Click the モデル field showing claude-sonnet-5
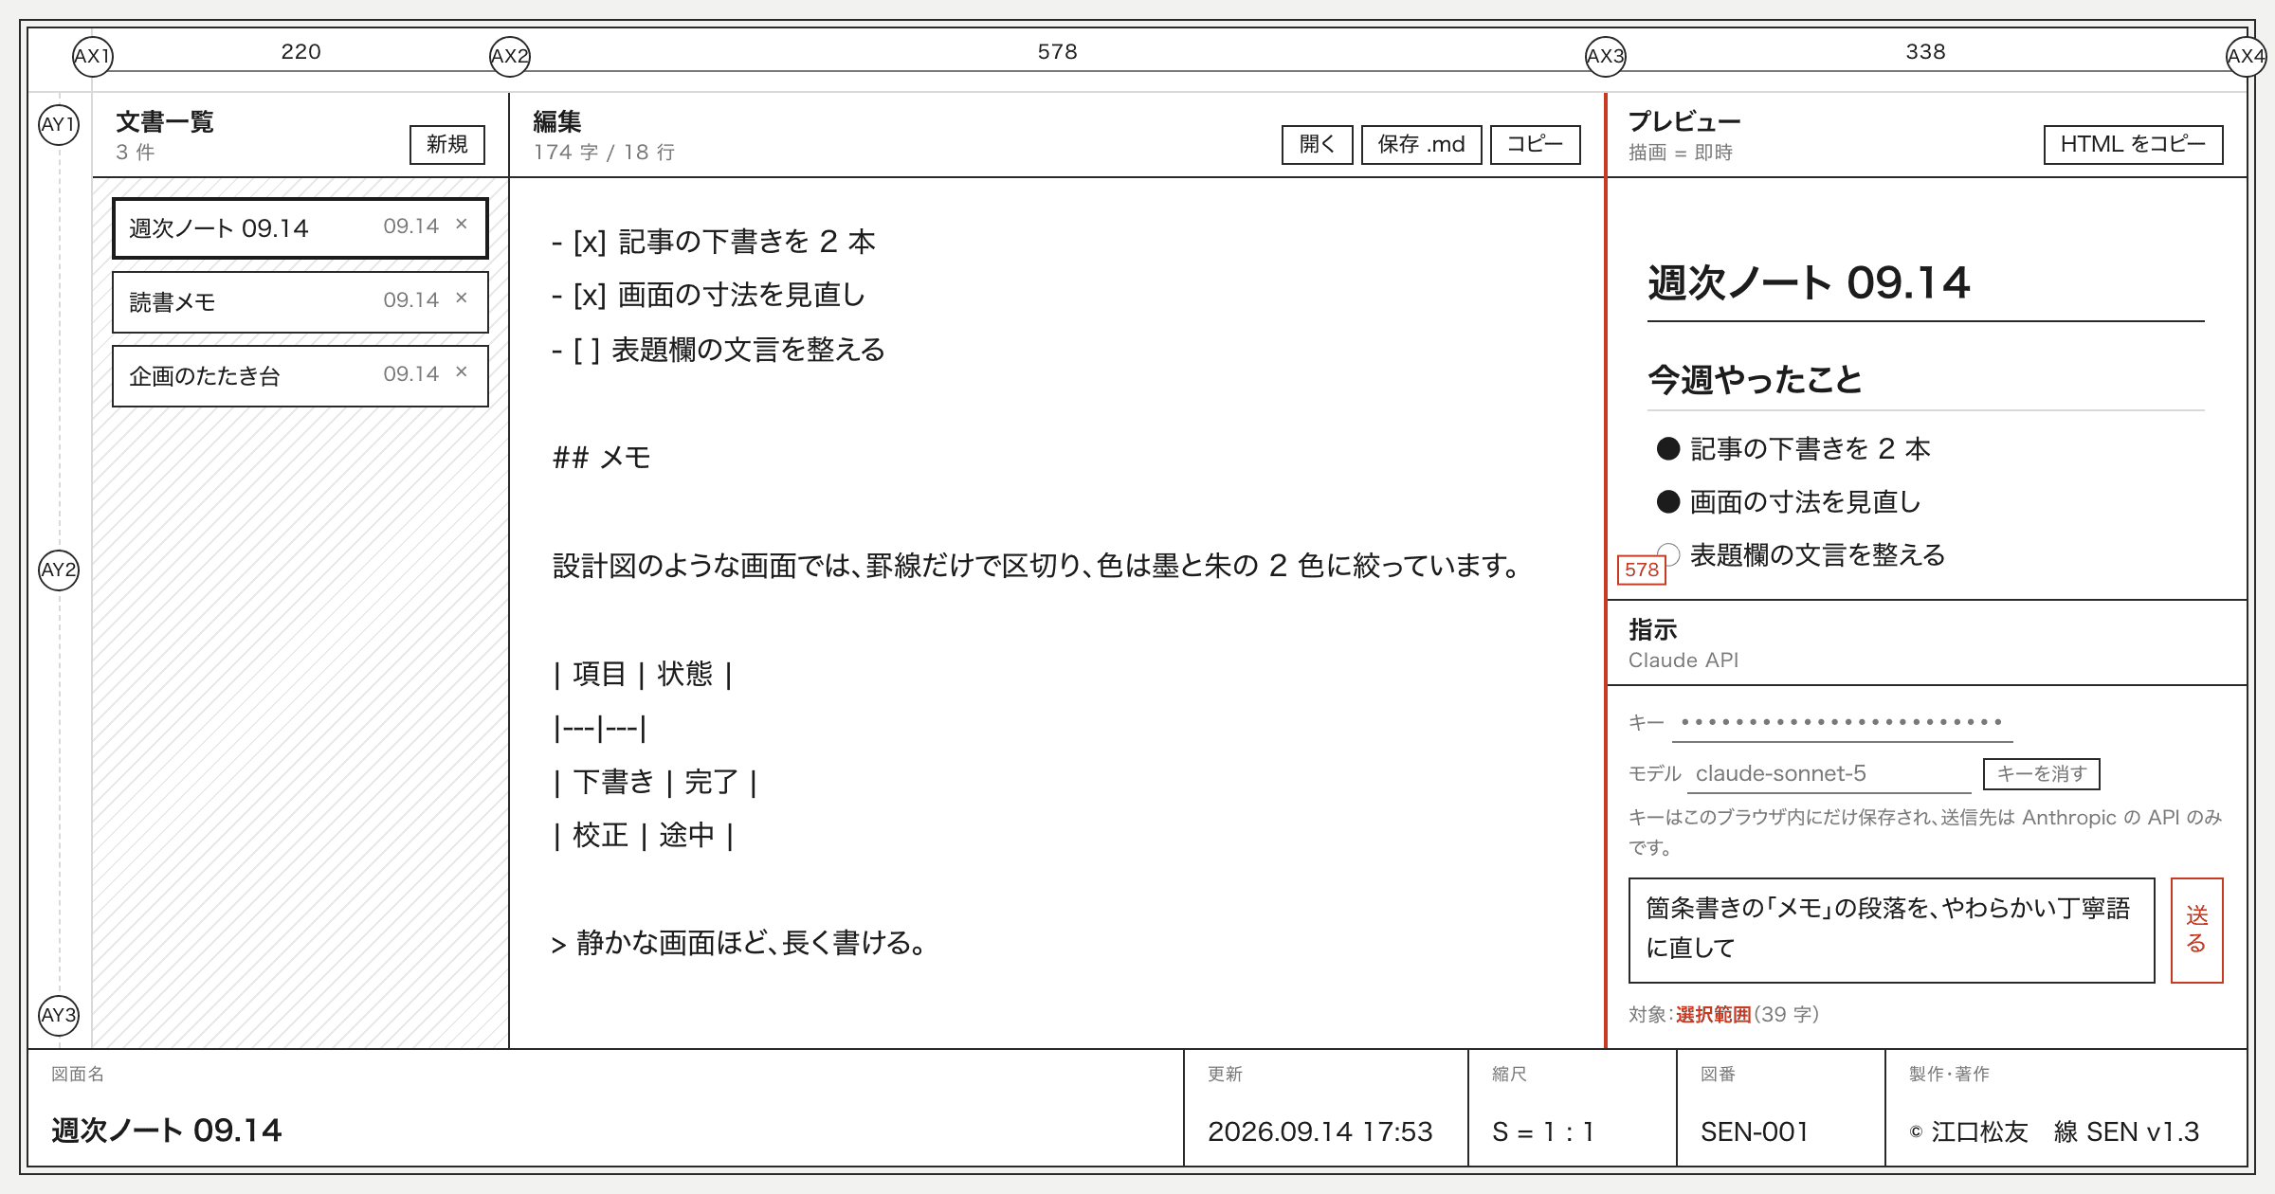This screenshot has height=1194, width=2275. (x=1829, y=774)
